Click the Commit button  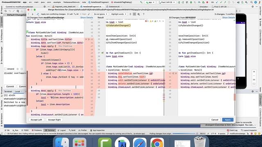(x=10, y=87)
